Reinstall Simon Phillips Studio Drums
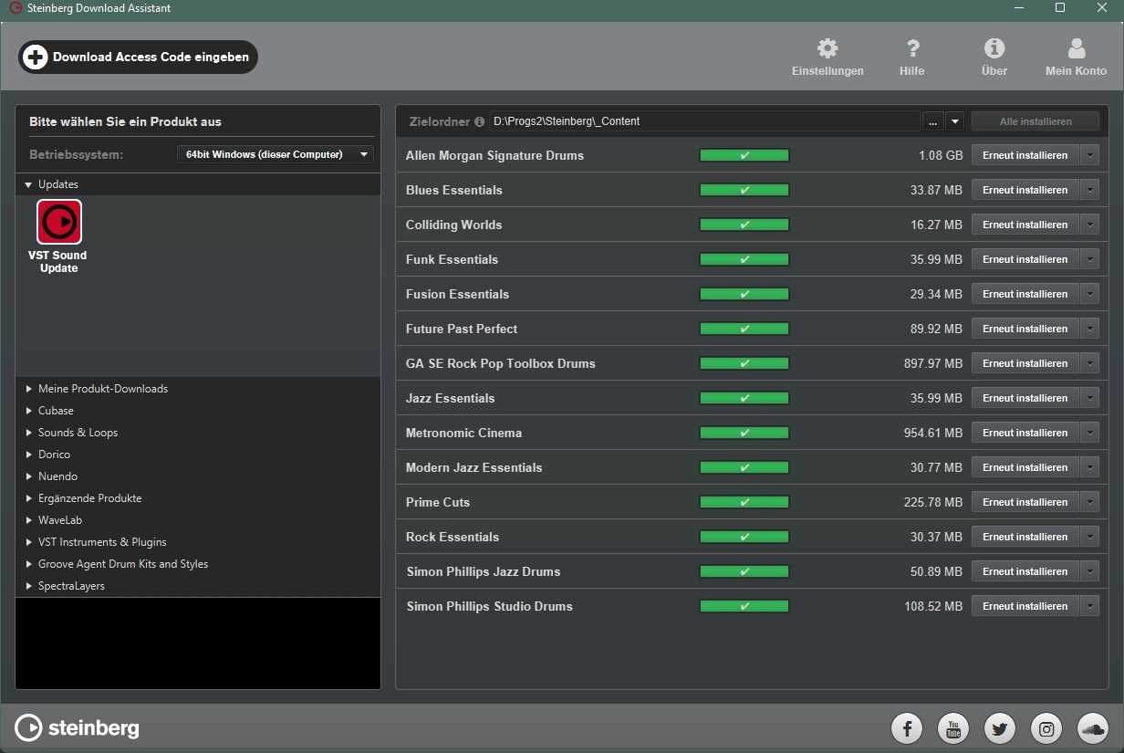1124x753 pixels. [1025, 606]
